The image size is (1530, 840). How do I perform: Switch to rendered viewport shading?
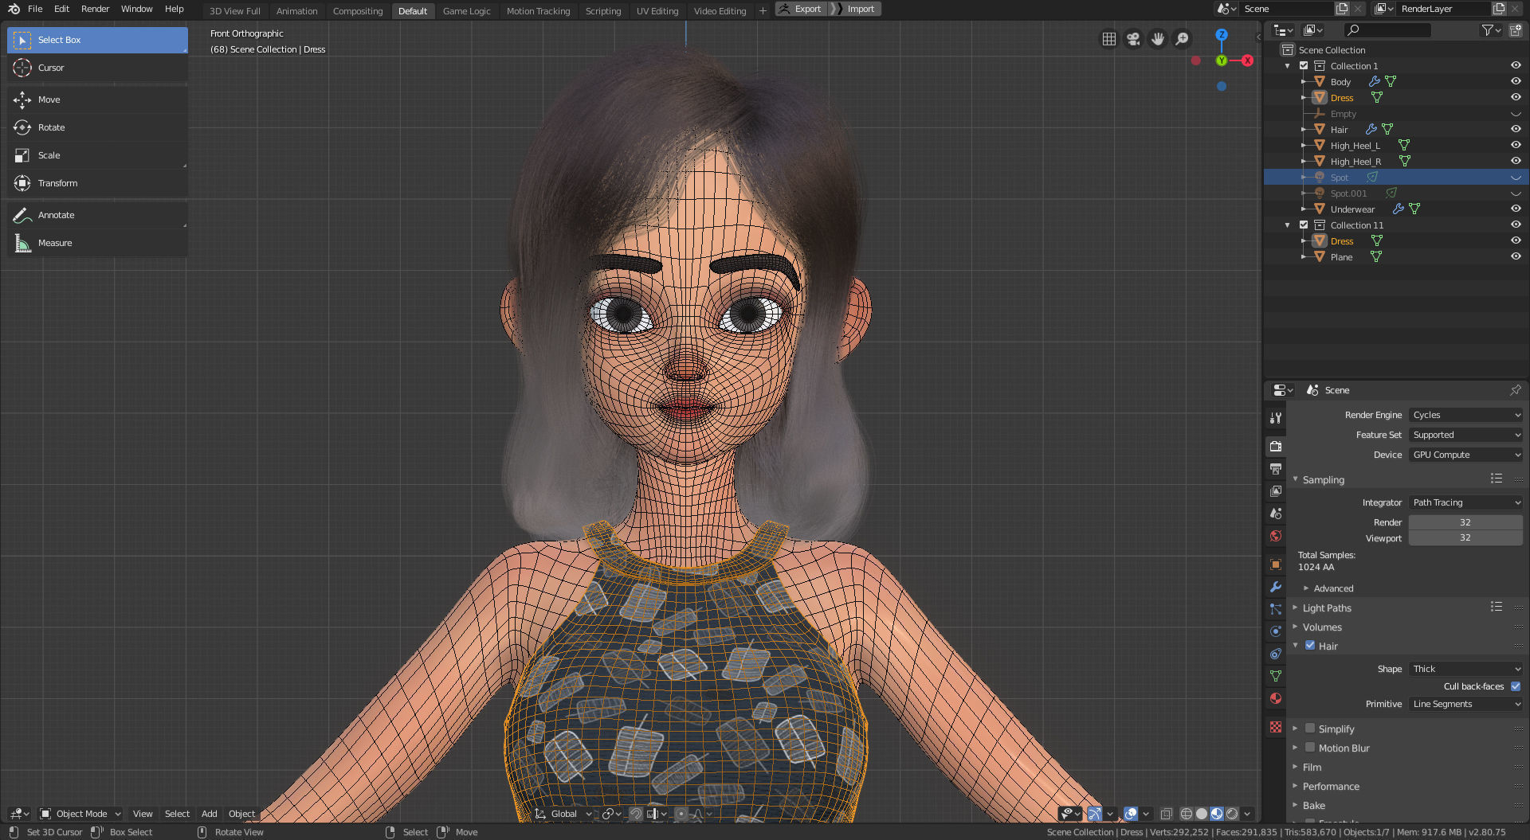coord(1232,814)
